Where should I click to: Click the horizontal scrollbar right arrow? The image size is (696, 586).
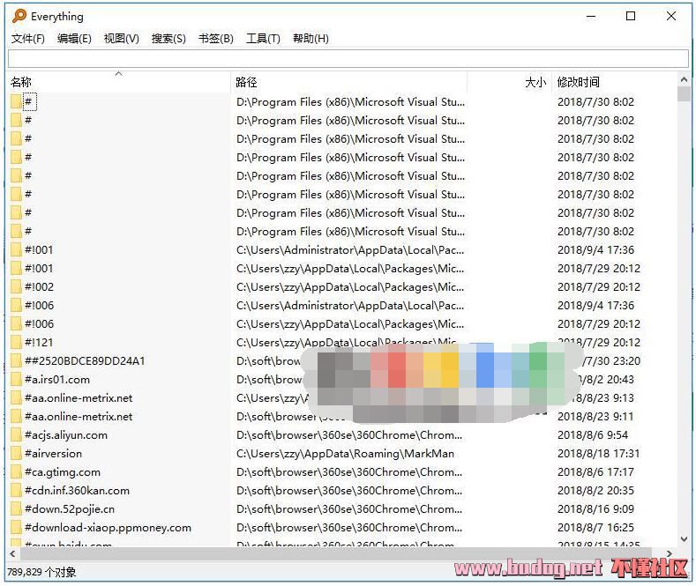(x=670, y=553)
